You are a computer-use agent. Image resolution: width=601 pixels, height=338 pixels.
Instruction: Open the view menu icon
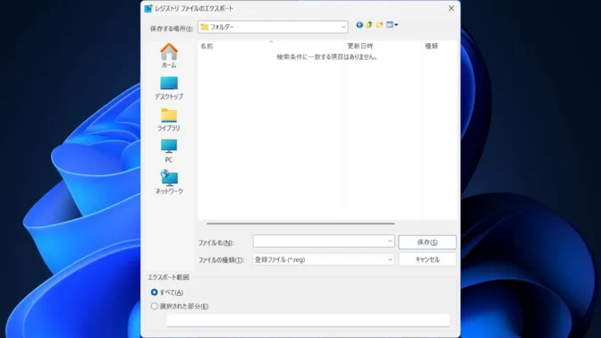point(392,25)
